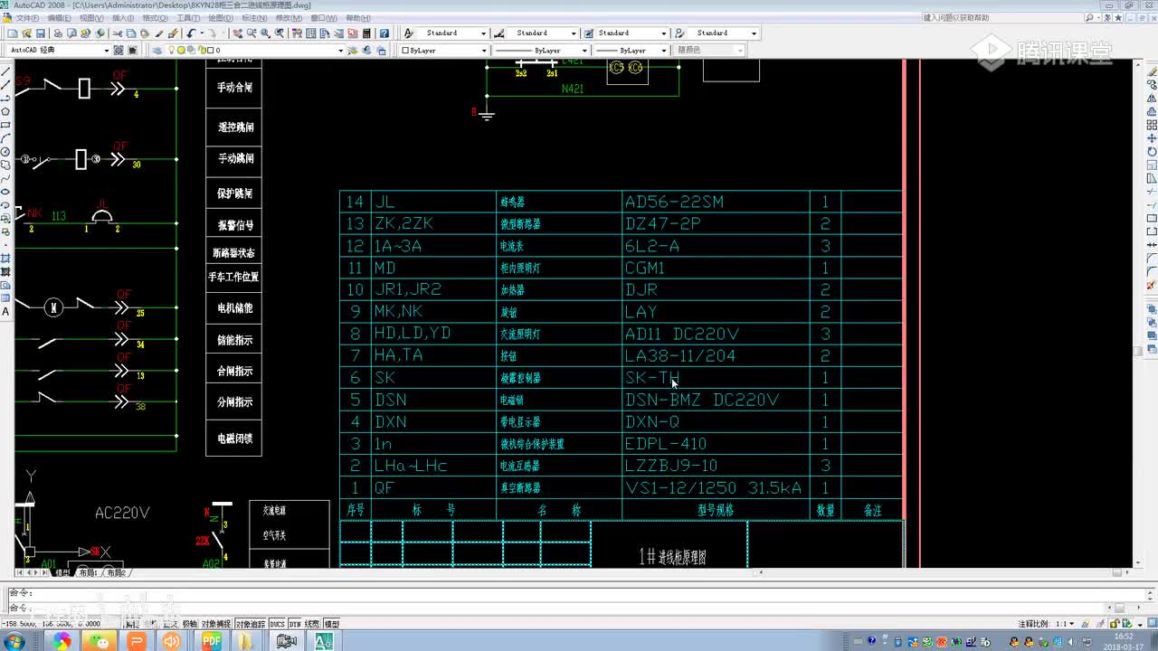Screen dimensions: 1158x651
Task: Switch to the 布局2 layout tab
Action: coord(117,572)
